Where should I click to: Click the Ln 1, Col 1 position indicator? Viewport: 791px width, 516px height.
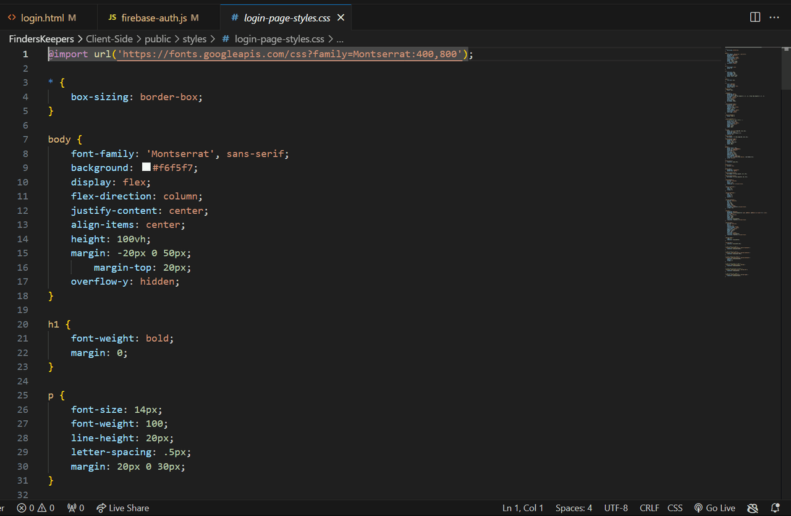pyautogui.click(x=523, y=508)
